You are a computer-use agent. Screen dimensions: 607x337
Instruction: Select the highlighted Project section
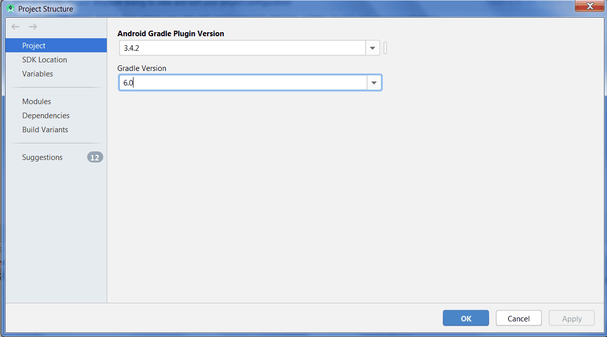[34, 45]
